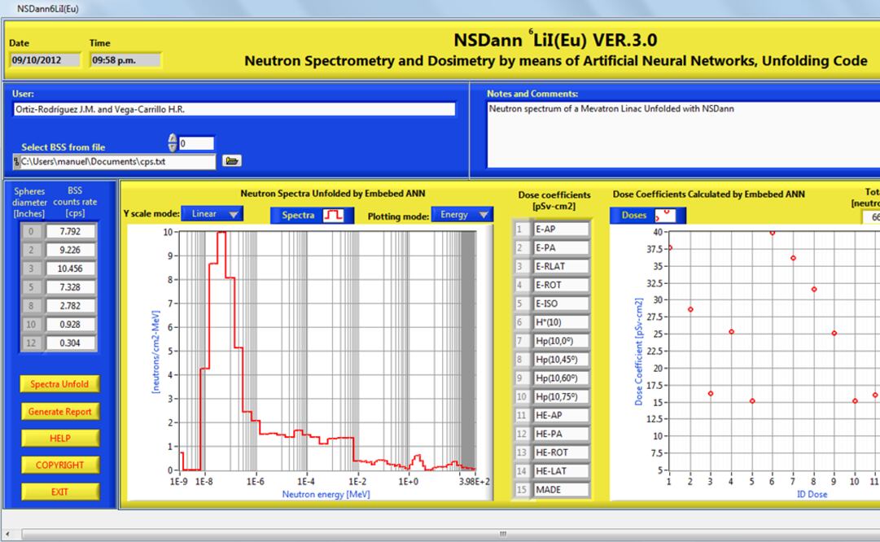Show the COPYRIGHT information
The width and height of the screenshot is (880, 542).
coord(59,465)
